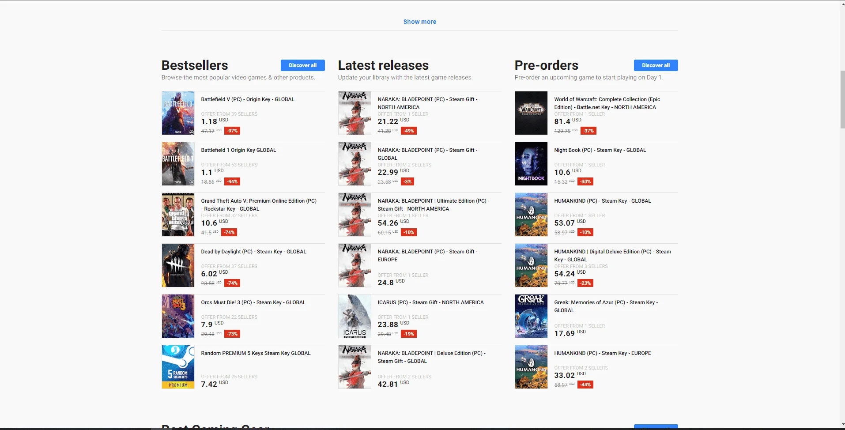Open Random PREMIUM 5 Keys Steam Key title
Image resolution: width=845 pixels, height=430 pixels.
(256, 353)
